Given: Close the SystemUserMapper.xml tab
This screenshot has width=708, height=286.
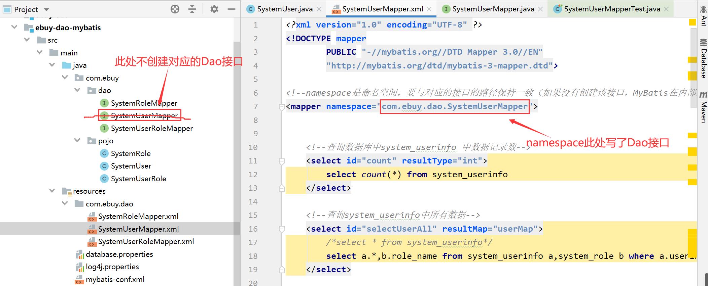Looking at the screenshot, I should 429,9.
